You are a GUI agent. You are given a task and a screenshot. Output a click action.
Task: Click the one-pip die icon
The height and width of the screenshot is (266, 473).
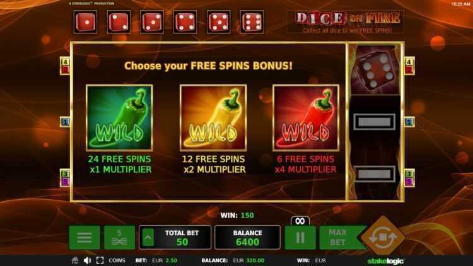(x=85, y=21)
